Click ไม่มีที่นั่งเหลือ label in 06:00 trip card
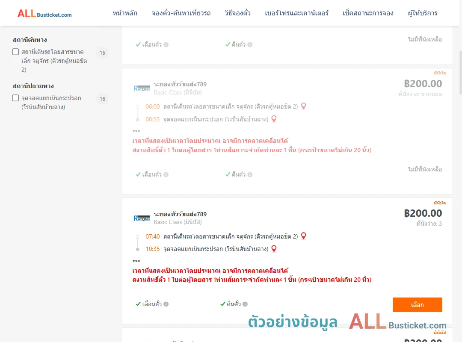462x342 pixels. pyautogui.click(x=425, y=169)
